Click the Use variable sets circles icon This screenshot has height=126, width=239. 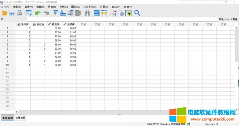tap(121, 13)
